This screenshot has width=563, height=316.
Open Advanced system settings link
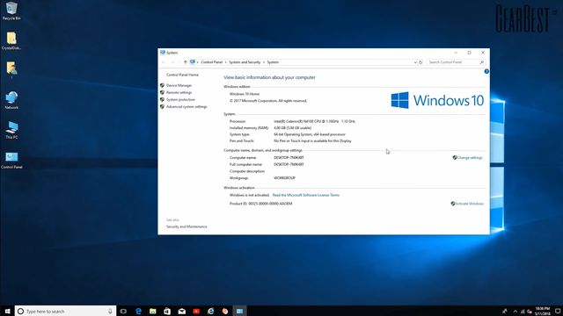coord(186,107)
